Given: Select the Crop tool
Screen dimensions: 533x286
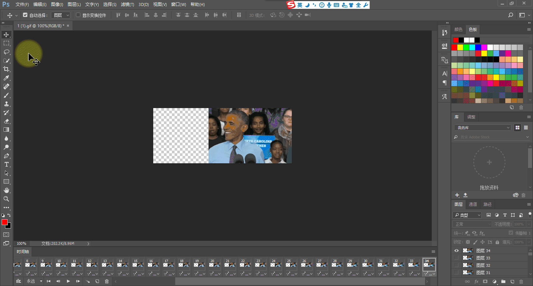Looking at the screenshot, I should click(6, 69).
